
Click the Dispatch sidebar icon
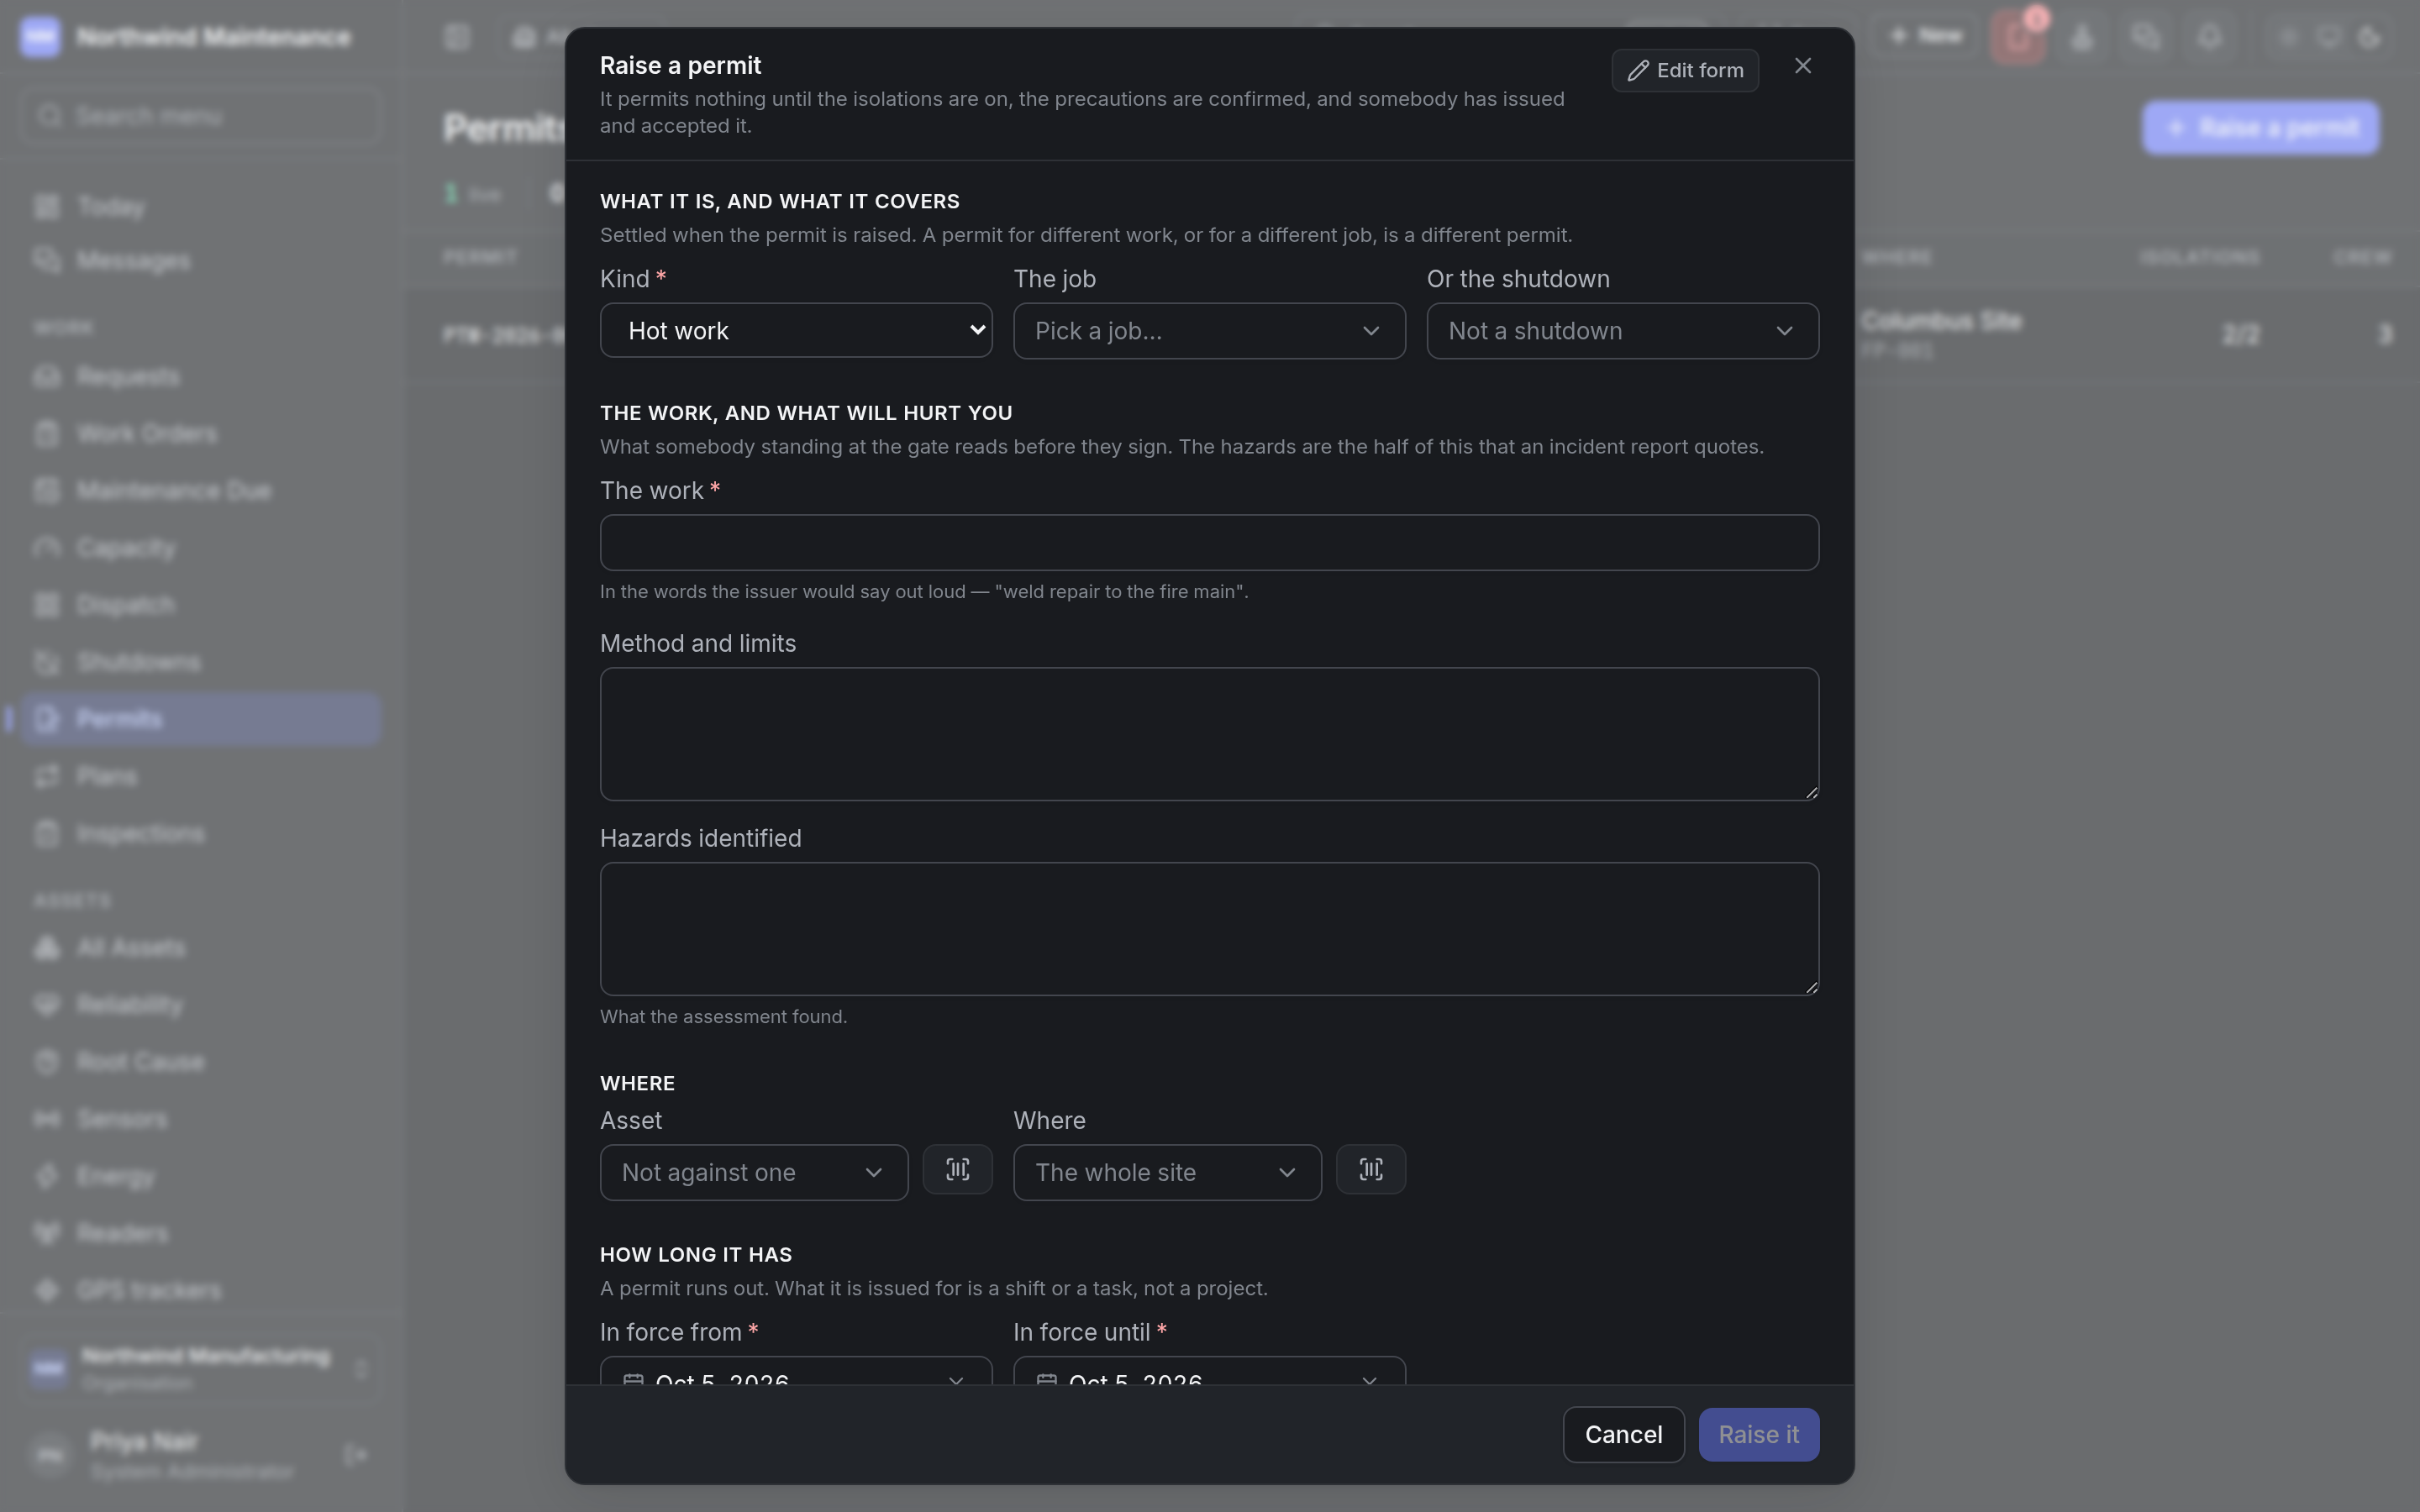[46, 605]
